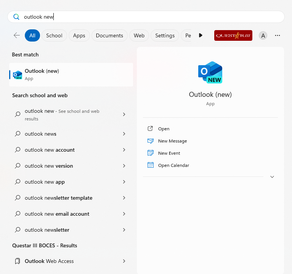Click the New Event calendar-pencil icon
292x274 pixels.
[151, 153]
